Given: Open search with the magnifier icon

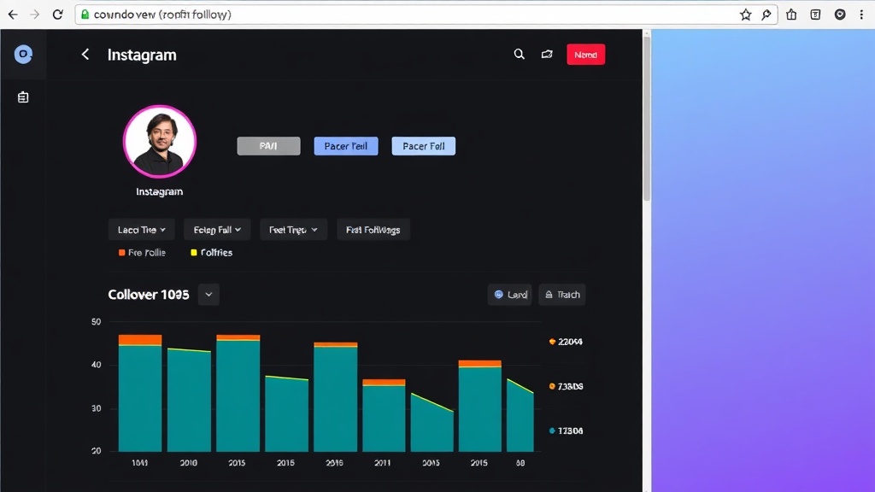Looking at the screenshot, I should click(519, 55).
